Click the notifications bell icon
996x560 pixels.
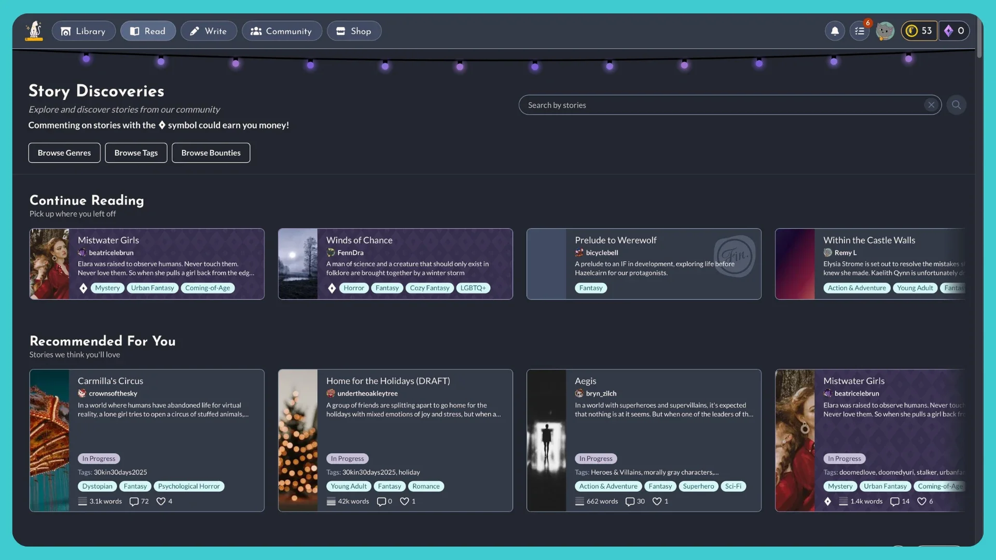pos(835,31)
